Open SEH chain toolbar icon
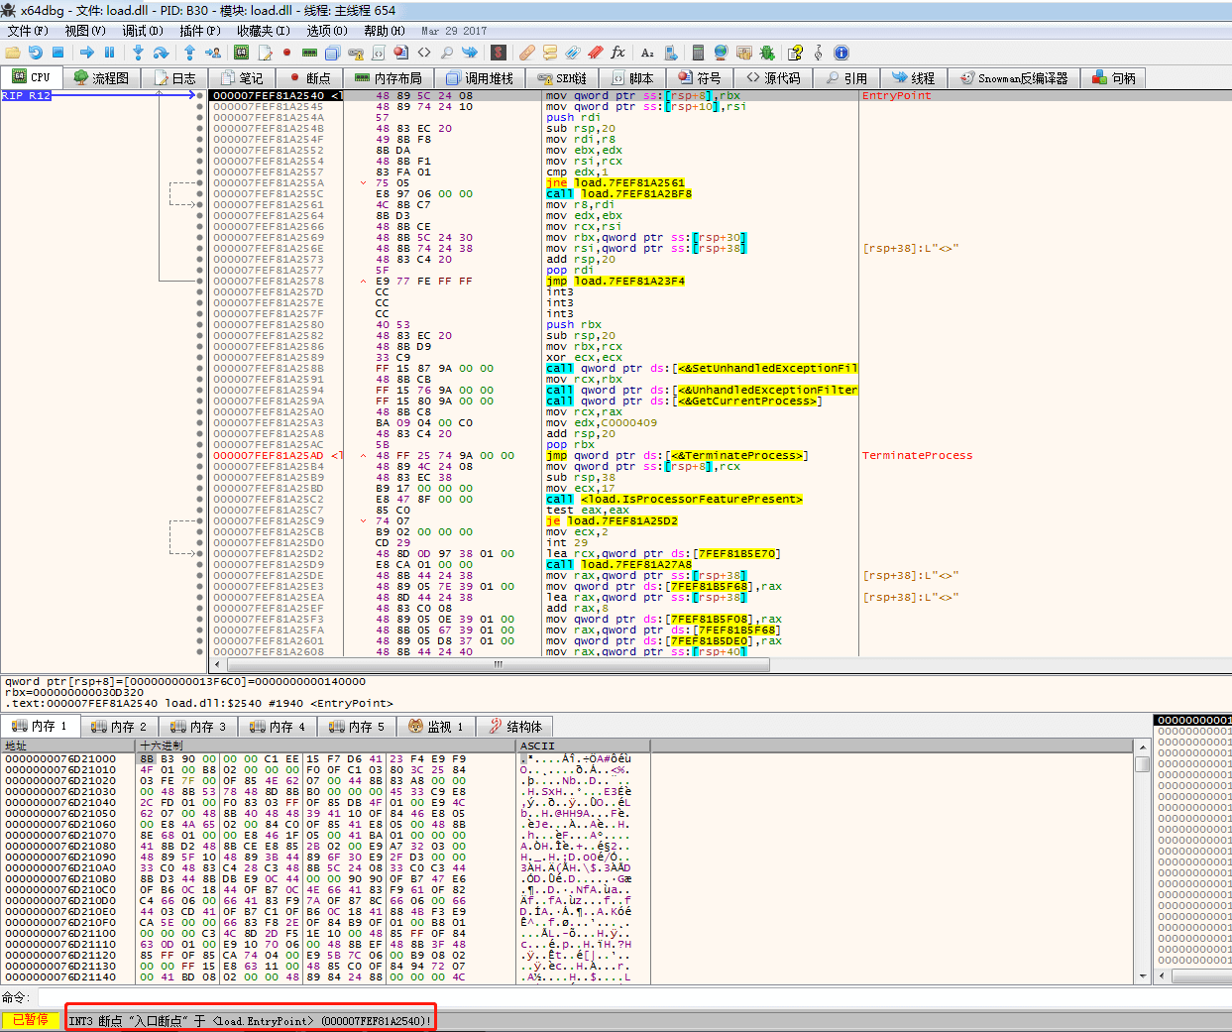1232x1032 pixels. coord(356,53)
